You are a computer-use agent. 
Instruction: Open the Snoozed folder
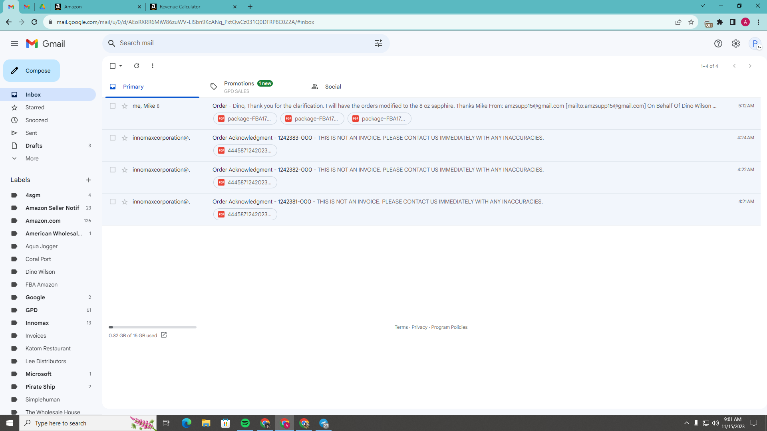click(x=48, y=120)
